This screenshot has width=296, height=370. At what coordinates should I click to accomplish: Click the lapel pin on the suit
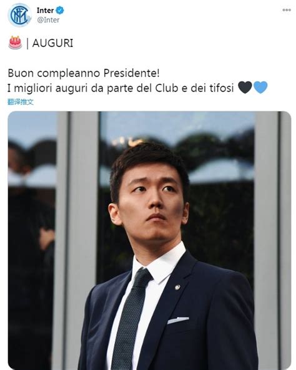pos(177,287)
